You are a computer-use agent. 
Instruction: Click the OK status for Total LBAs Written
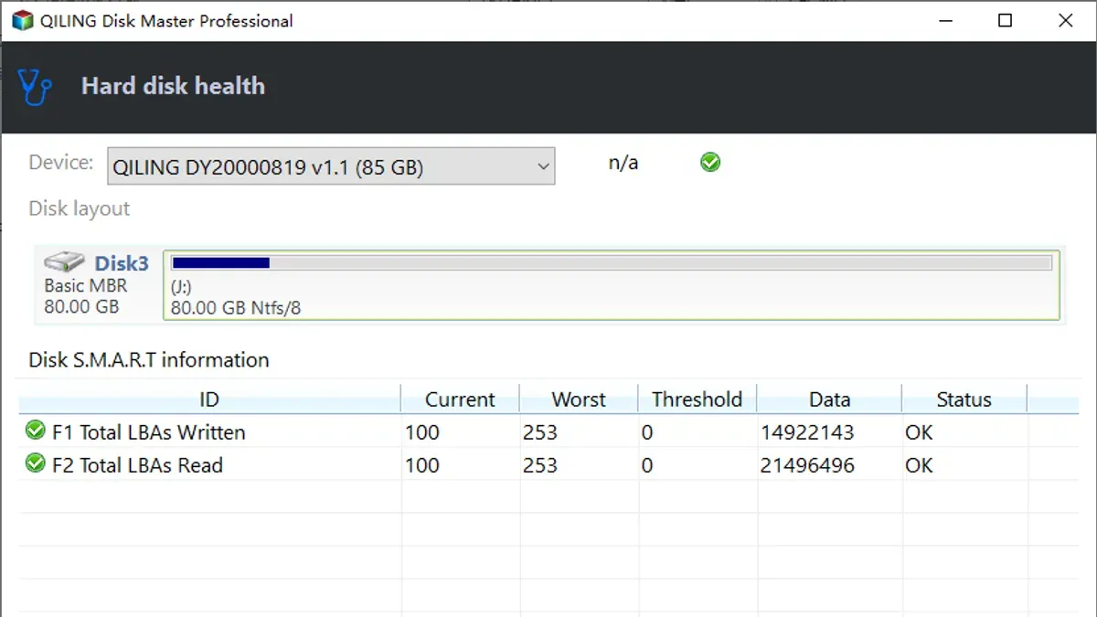pos(919,432)
